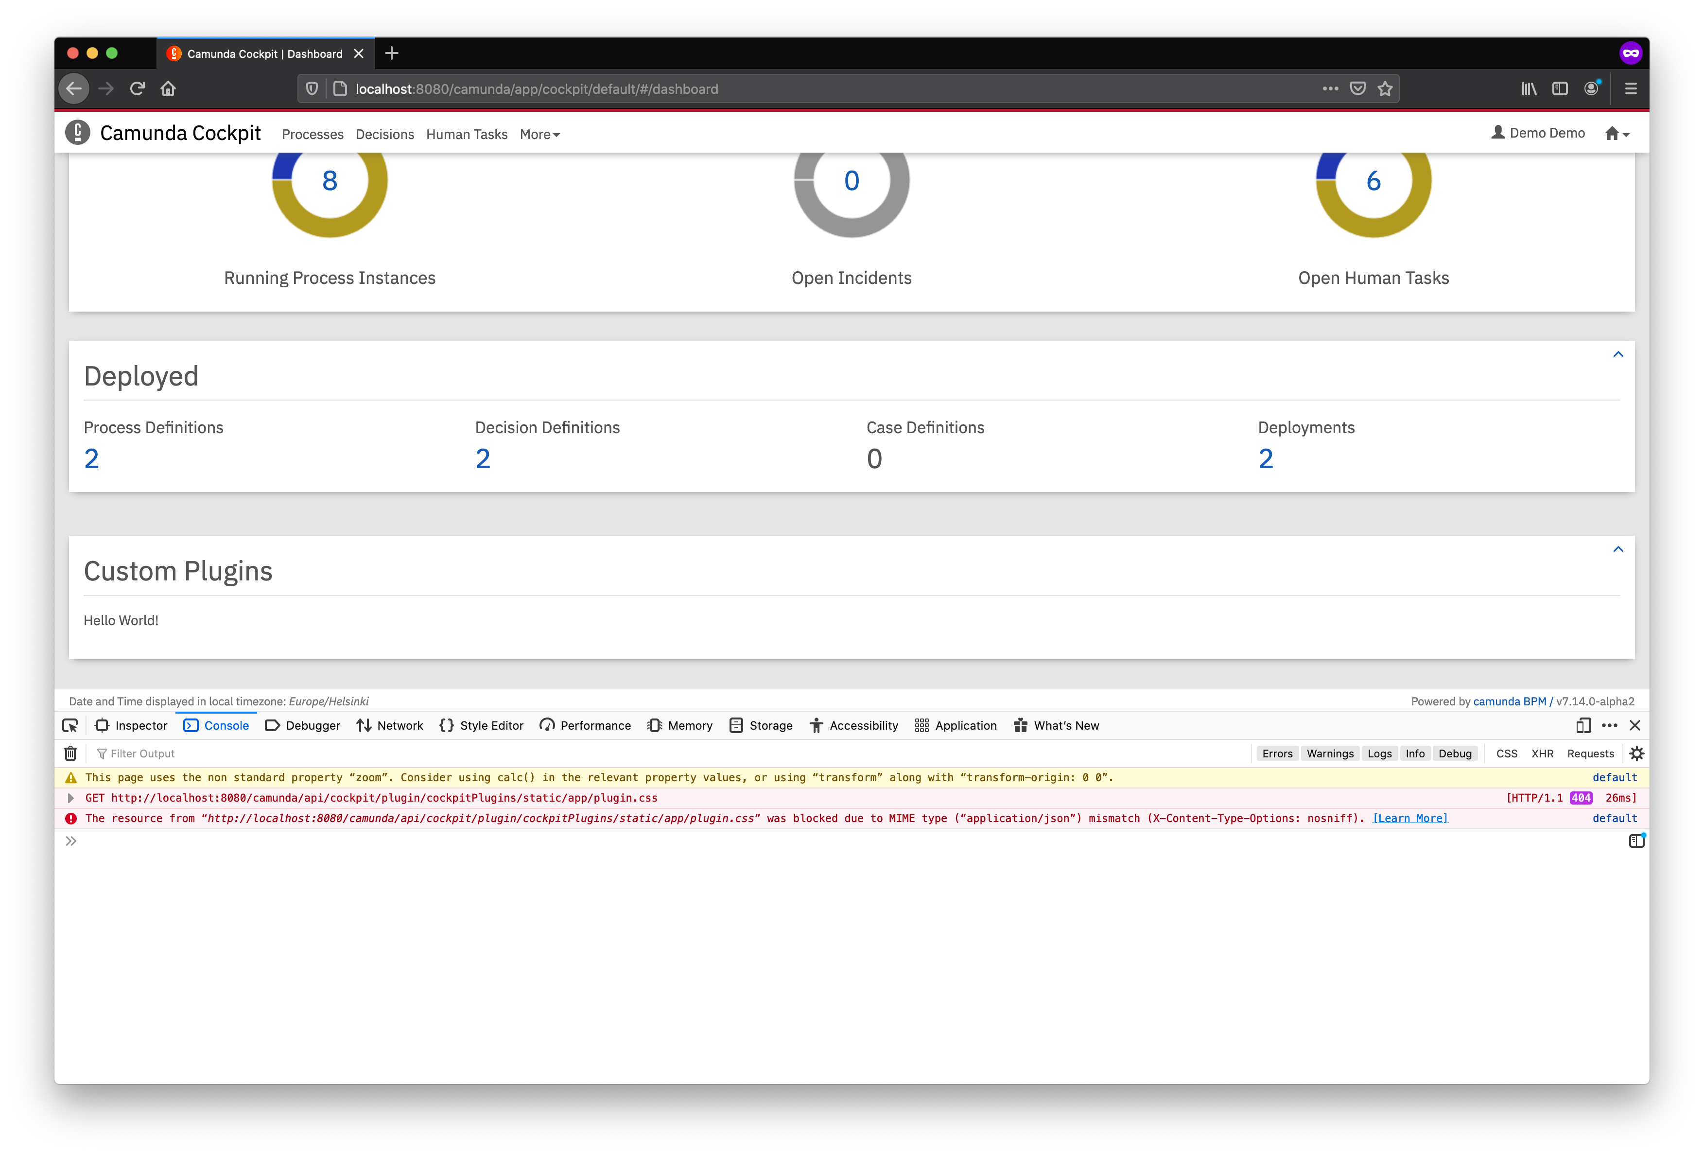Screen dimensions: 1704x1156
Task: Open the Firefox library icon
Action: 1529,89
